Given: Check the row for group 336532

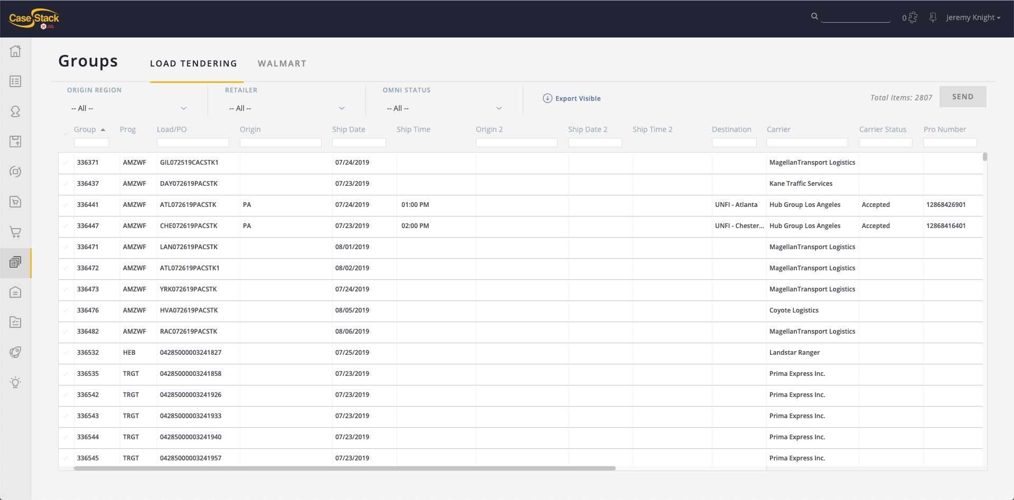Looking at the screenshot, I should click(x=65, y=353).
